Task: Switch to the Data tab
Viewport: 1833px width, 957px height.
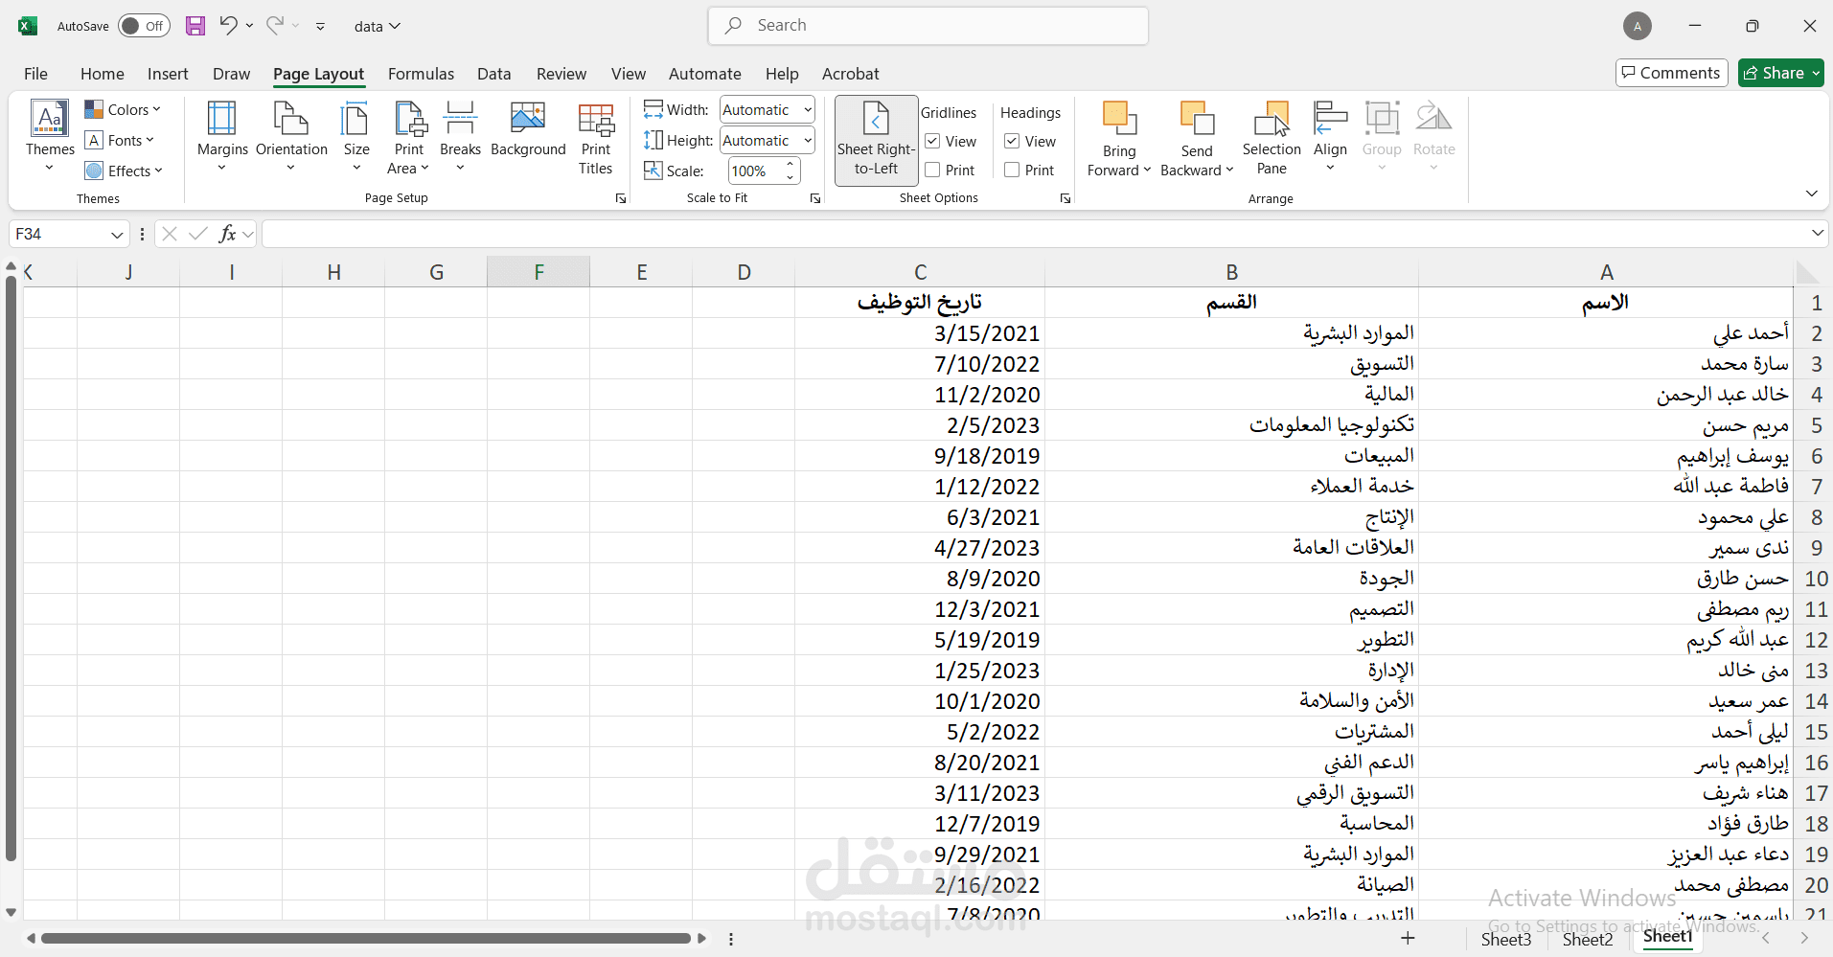Action: [x=493, y=74]
